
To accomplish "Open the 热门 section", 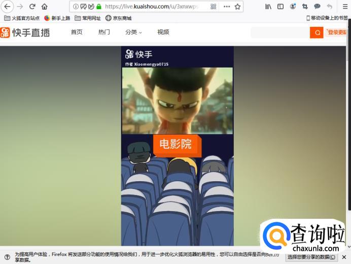I will coord(104,32).
